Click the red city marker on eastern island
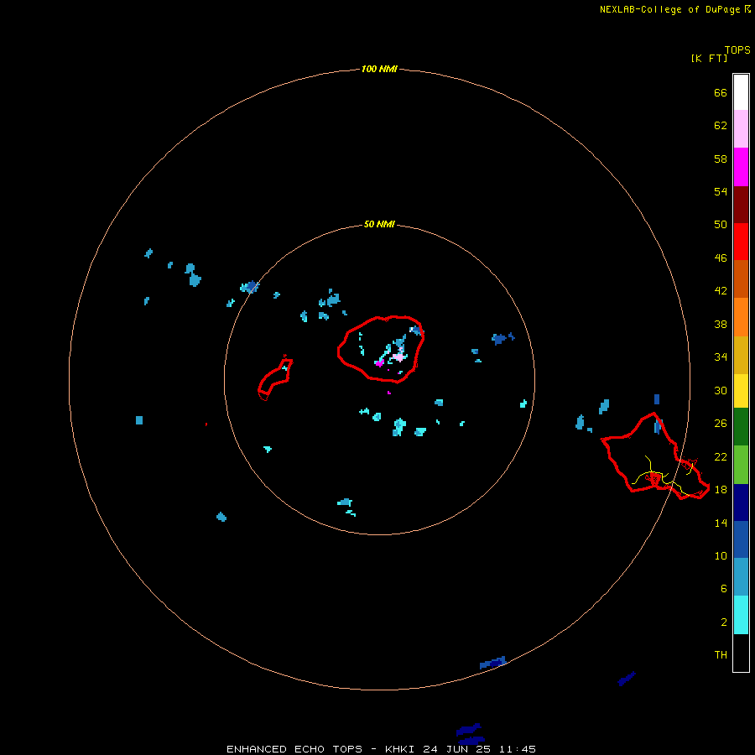 pos(654,478)
